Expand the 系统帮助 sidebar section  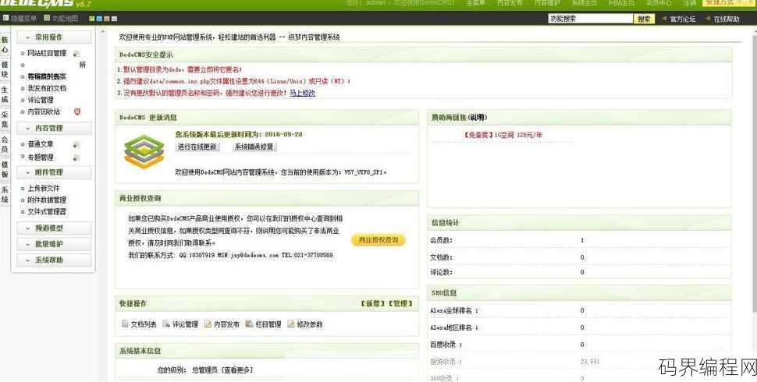tap(54, 260)
